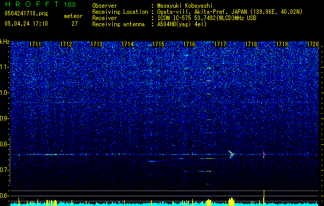Click the 'meteor' label

(73, 16)
